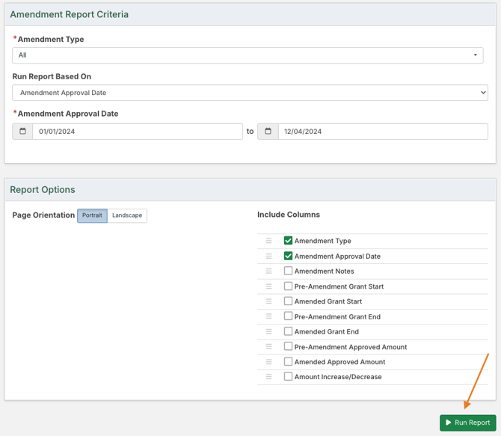The height and width of the screenshot is (436, 501).
Task: Check the Amended Approved Amount checkbox
Action: pyautogui.click(x=288, y=361)
